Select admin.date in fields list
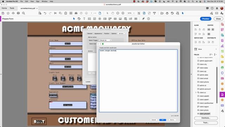225x127 pixels. pos(204,75)
